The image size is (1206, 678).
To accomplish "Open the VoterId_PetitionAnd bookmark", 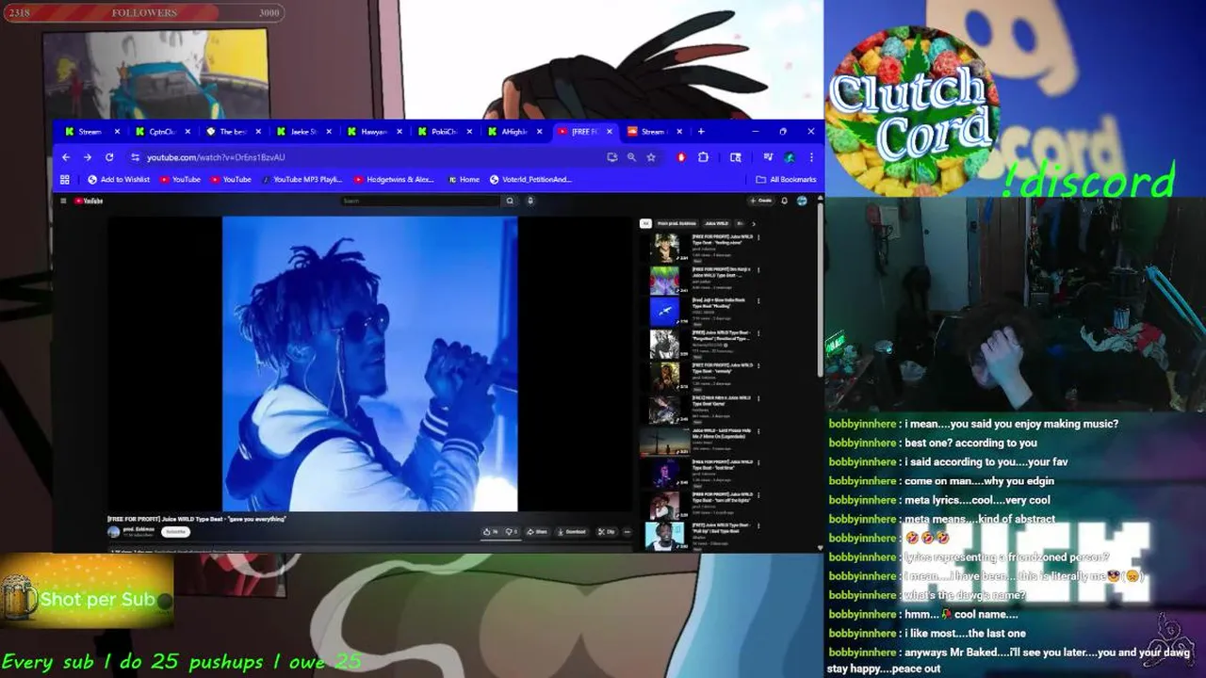I will 530,179.
